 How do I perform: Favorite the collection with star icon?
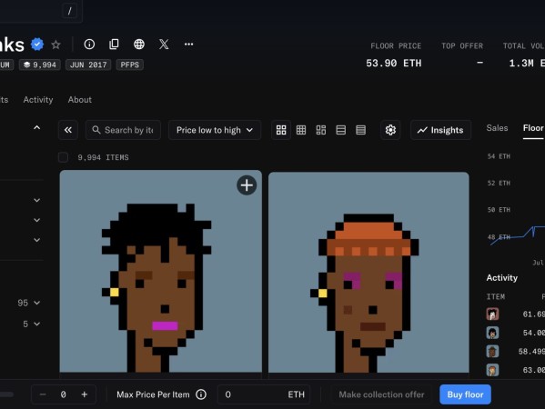point(56,45)
